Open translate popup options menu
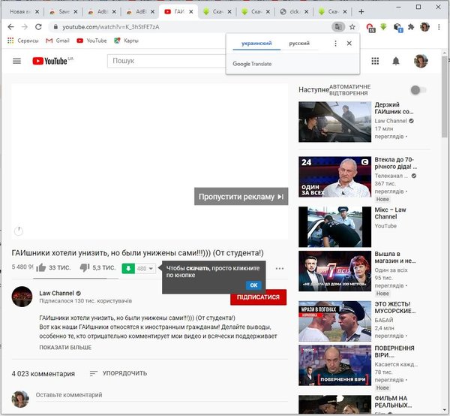This screenshot has width=450, height=416. click(335, 44)
